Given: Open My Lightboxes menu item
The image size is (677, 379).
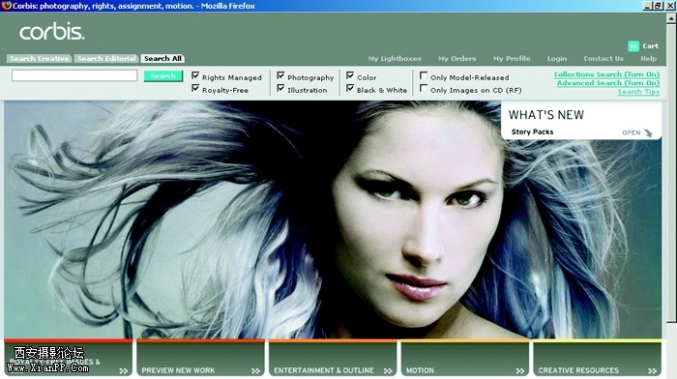Looking at the screenshot, I should [x=395, y=59].
